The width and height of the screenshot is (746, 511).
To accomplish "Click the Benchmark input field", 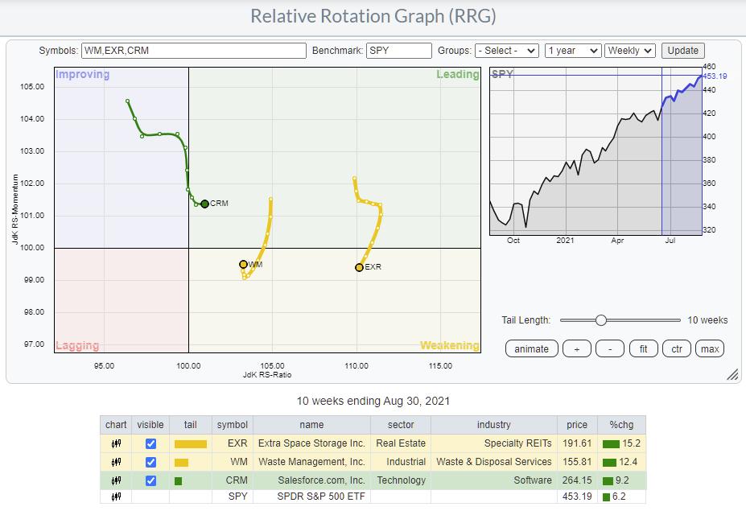I will click(398, 50).
